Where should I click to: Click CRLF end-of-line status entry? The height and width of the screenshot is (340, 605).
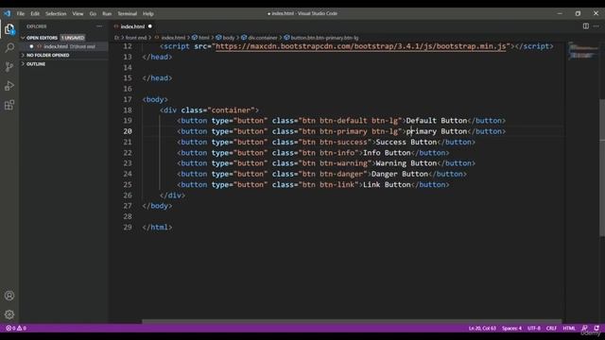[551, 328]
